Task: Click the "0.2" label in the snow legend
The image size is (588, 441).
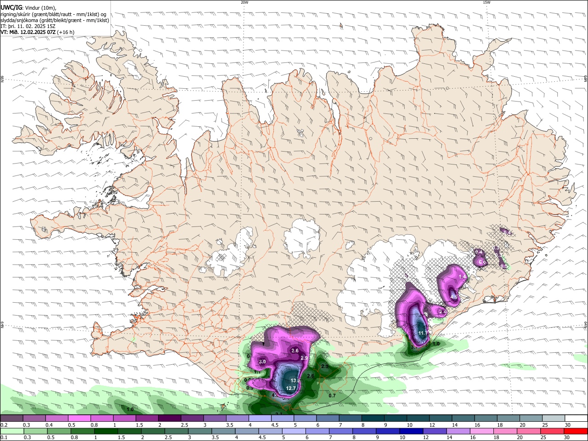Action: click(x=4, y=425)
